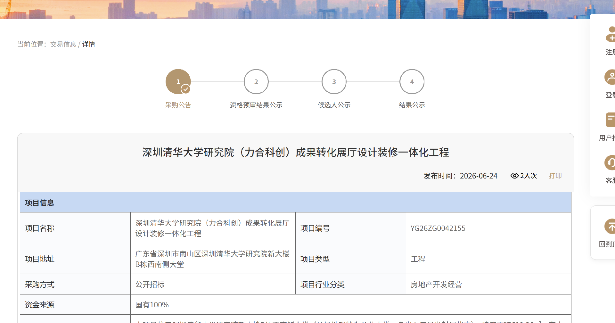Go to 交易信息 in breadcrumb
This screenshot has width=615, height=323.
click(x=63, y=44)
